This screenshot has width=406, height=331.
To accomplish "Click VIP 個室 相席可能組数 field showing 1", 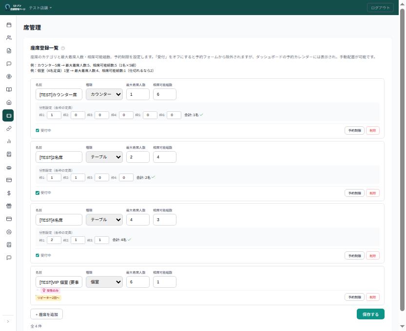I will pos(165,282).
